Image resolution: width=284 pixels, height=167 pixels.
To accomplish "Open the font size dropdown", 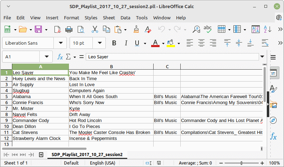I will [99, 43].
